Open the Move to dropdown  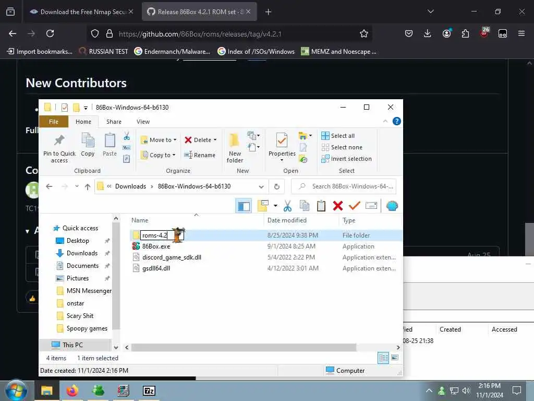[x=159, y=140]
